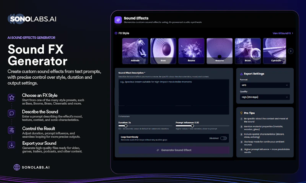The width and height of the screenshot is (306, 183).
Task: Click the Choose an FX Style star icon
Action: coord(12,97)
